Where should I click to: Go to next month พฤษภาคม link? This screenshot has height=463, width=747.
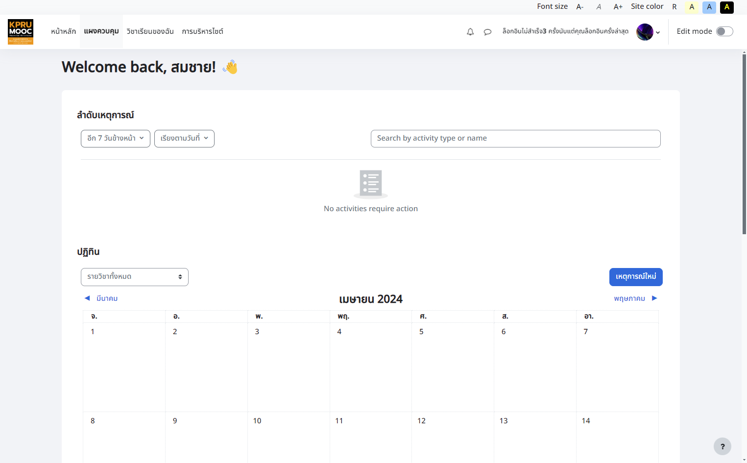point(629,298)
